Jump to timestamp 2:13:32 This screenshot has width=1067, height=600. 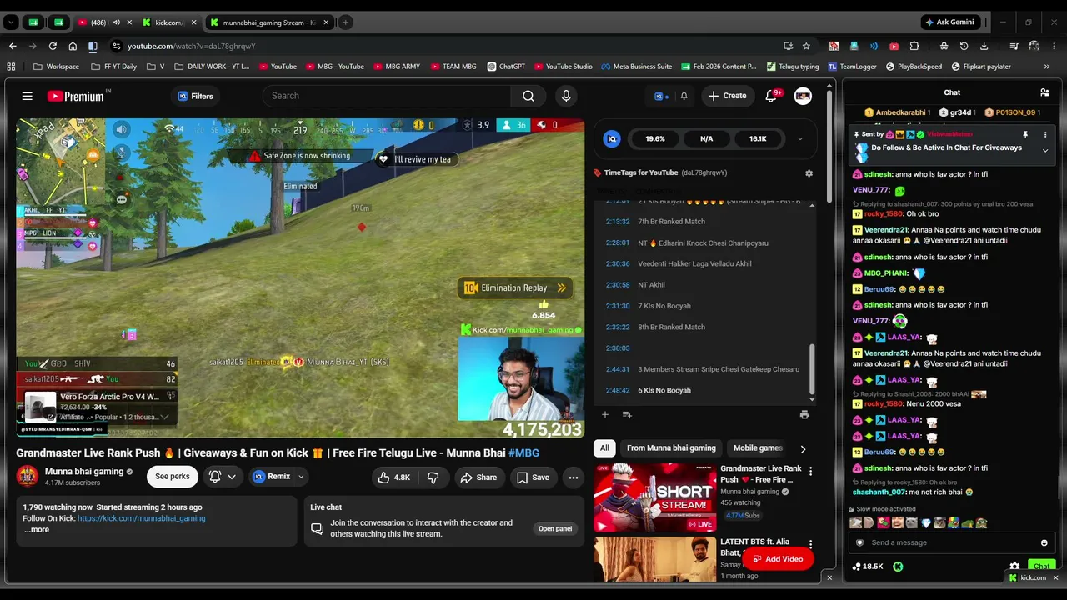[x=618, y=222]
